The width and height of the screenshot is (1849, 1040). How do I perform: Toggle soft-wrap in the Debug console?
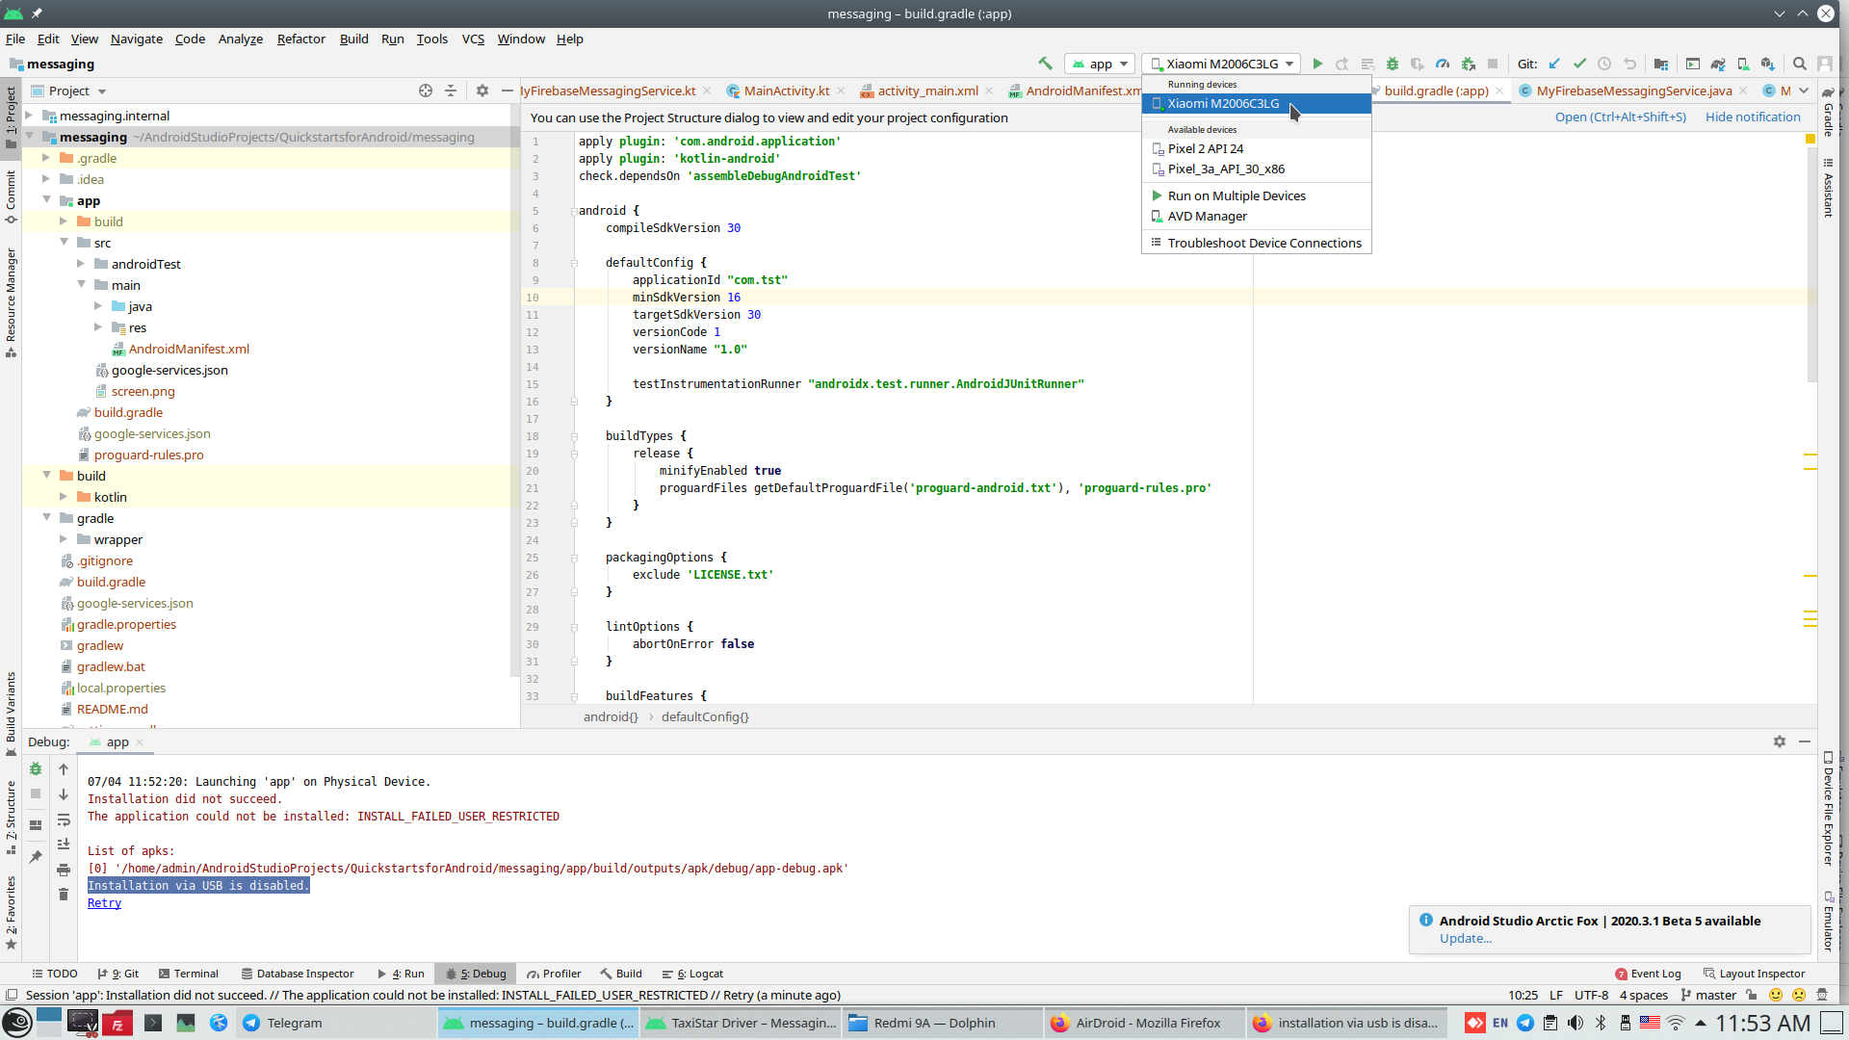pyautogui.click(x=64, y=819)
